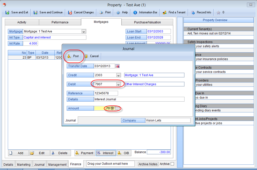257x170 pixels.
Task: Click the favourite star icon
Action: tap(218, 12)
